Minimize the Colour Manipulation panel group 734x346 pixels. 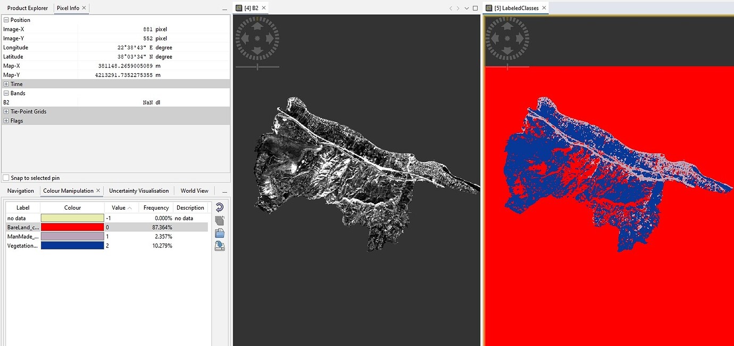pos(224,191)
